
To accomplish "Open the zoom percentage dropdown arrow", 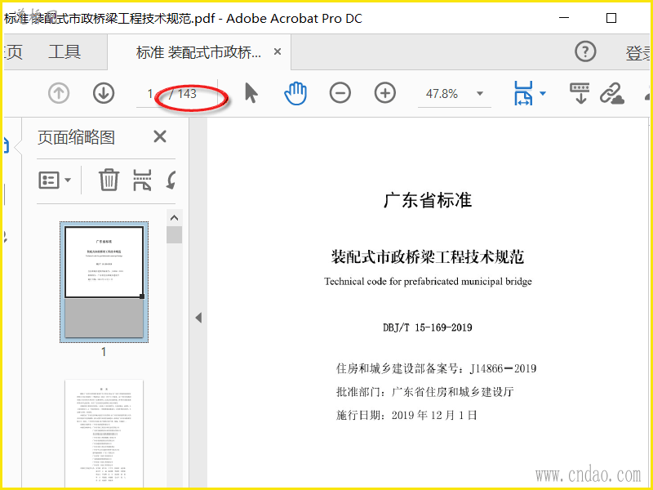I will click(480, 94).
